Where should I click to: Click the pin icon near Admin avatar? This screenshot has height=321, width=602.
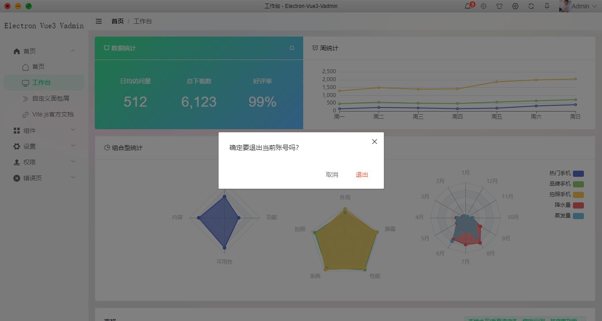(547, 6)
